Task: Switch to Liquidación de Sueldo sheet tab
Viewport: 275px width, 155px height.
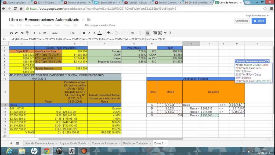Action: click(73, 143)
